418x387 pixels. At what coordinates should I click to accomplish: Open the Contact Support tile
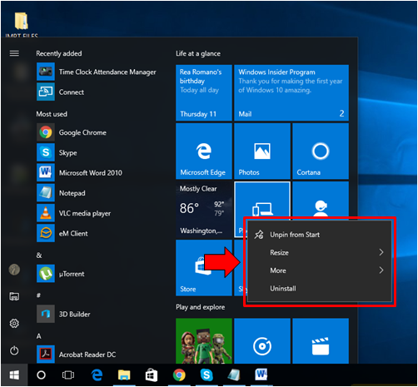click(321, 199)
